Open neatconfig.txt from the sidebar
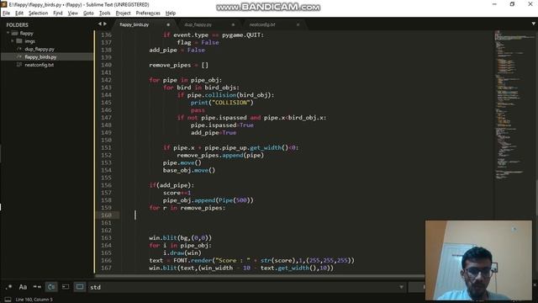 pyautogui.click(x=40, y=65)
